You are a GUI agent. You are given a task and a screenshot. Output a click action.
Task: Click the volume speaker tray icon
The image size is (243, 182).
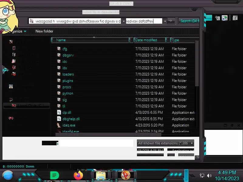click(209, 176)
